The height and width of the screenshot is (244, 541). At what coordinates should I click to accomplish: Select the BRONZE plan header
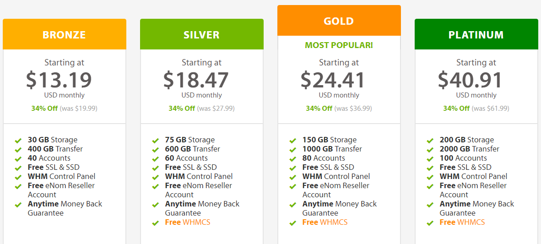coord(65,34)
